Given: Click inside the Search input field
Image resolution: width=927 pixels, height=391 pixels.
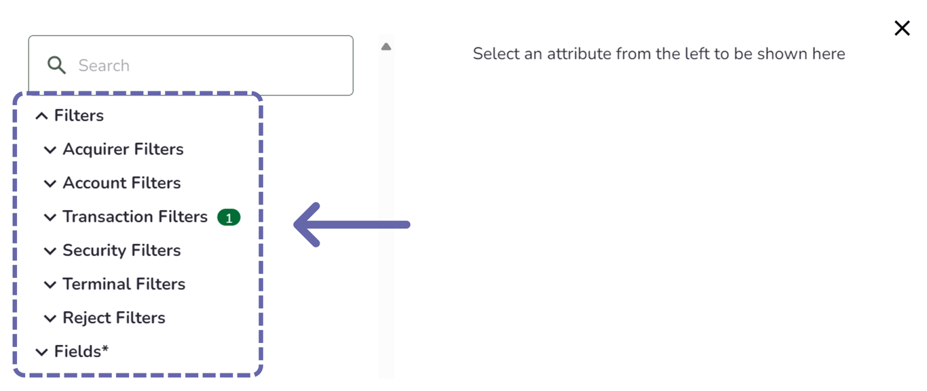Looking at the screenshot, I should (x=204, y=66).
